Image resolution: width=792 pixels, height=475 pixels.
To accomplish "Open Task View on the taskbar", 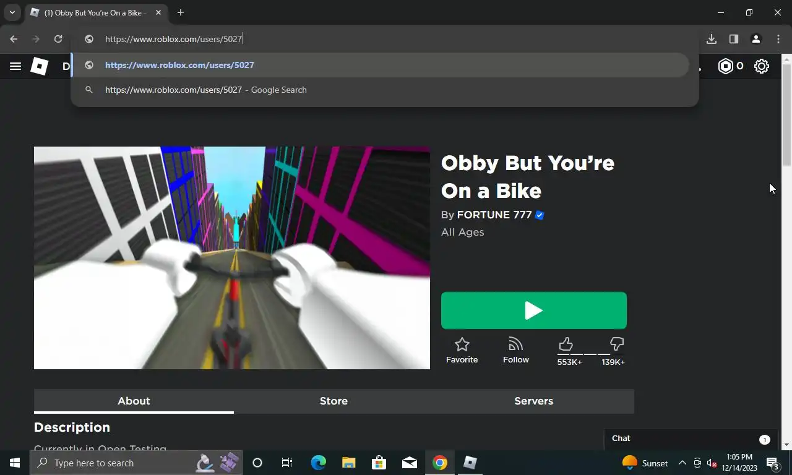I will tap(287, 463).
